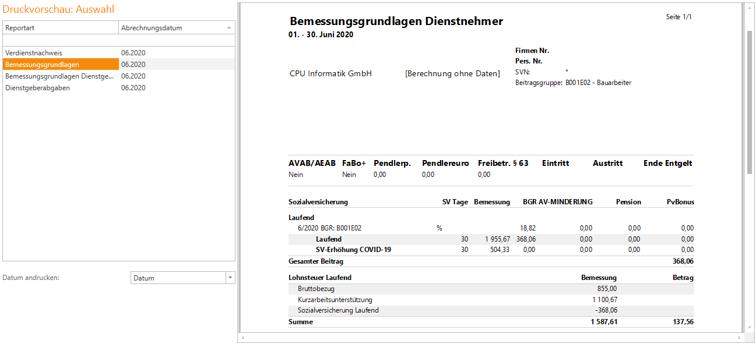This screenshot has width=756, height=344.
Task: Click the Sozialversicherung Laufend value -368,06
Action: coord(605,310)
